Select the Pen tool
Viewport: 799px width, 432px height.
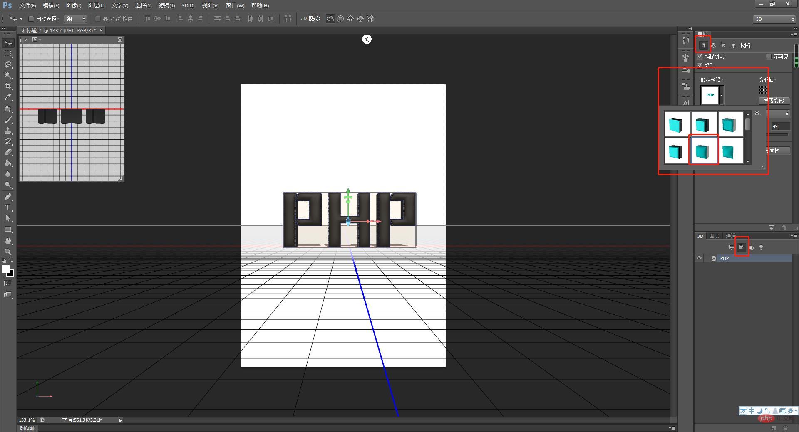coord(8,197)
